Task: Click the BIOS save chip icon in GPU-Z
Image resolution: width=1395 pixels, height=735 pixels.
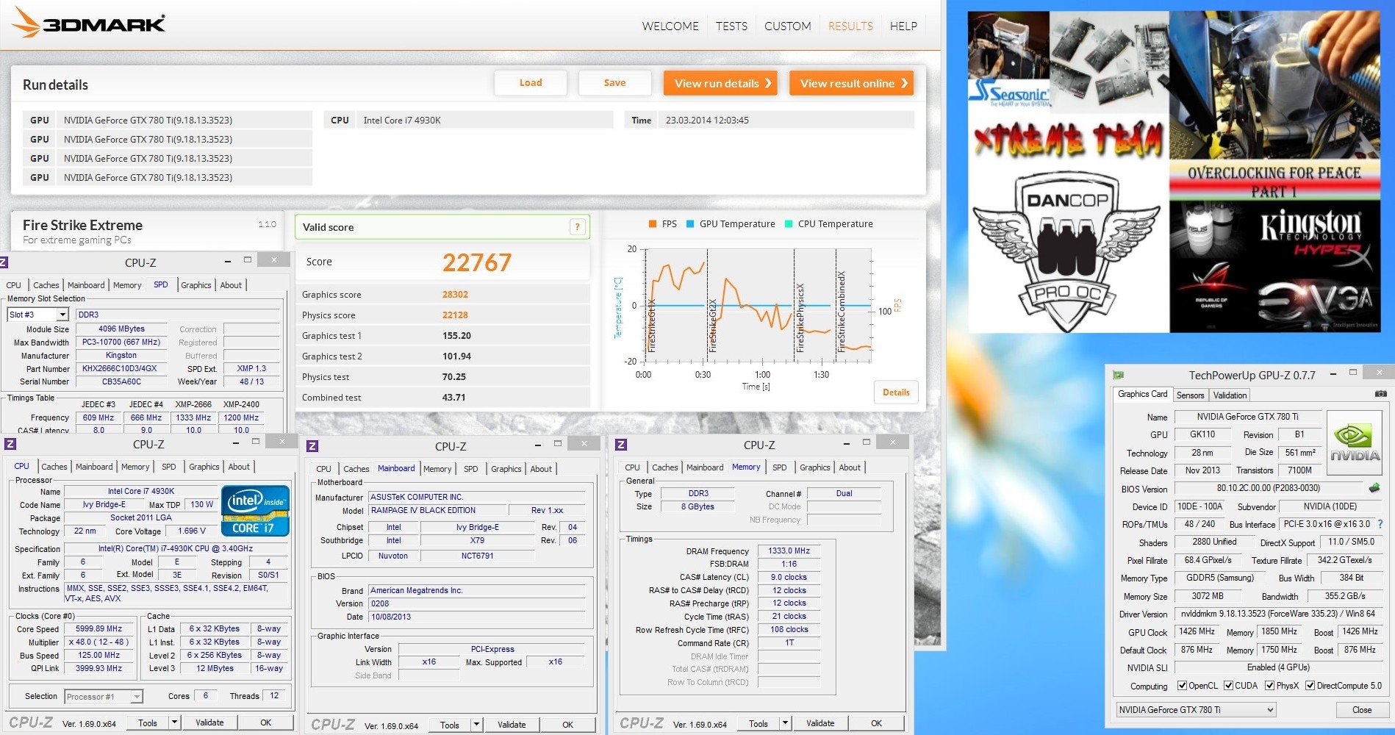Action: pyautogui.click(x=1374, y=488)
